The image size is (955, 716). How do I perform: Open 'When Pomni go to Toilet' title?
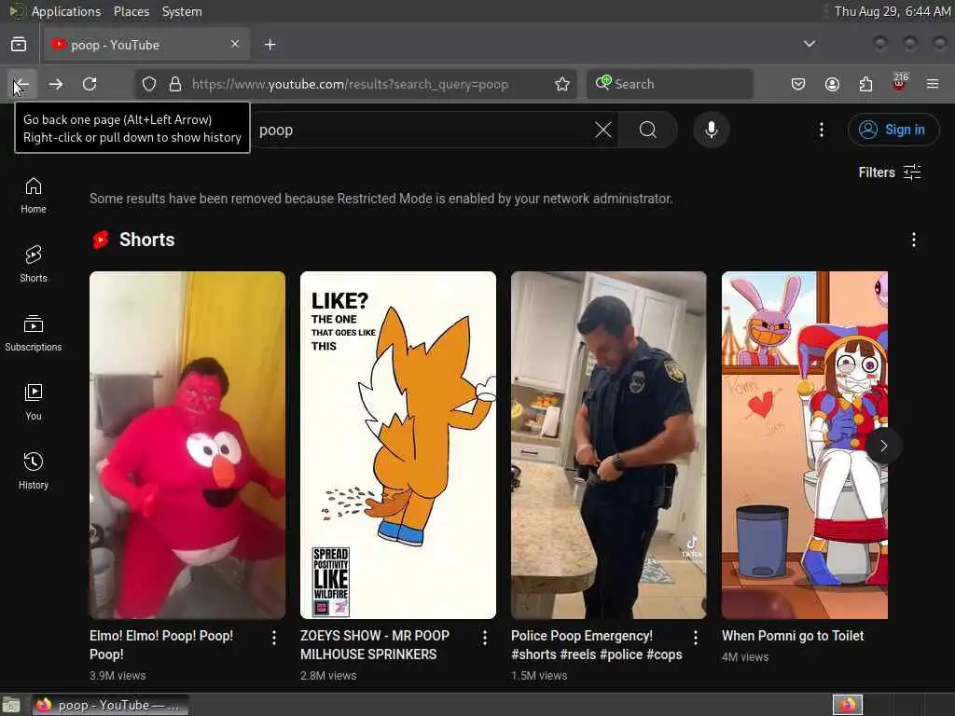793,636
